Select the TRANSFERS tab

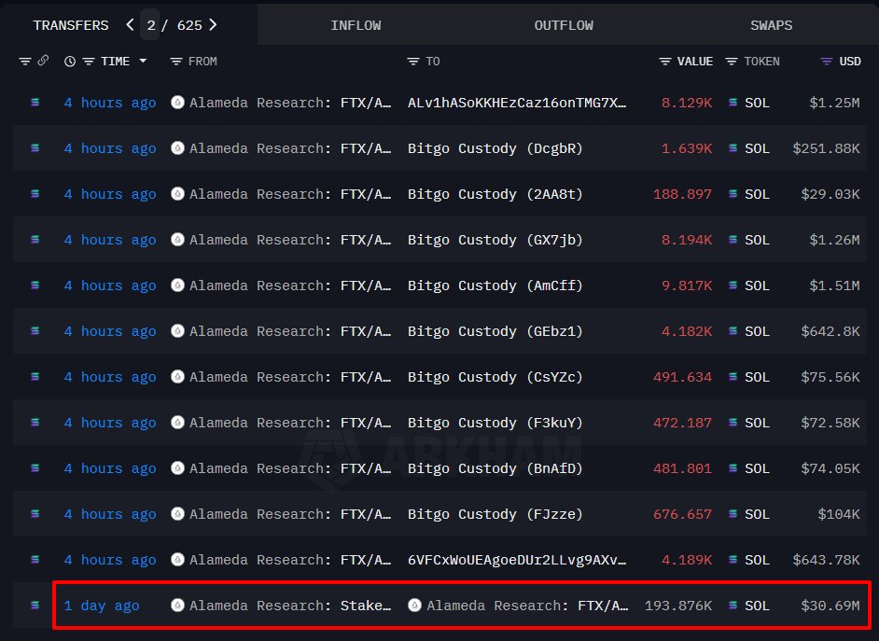[71, 25]
